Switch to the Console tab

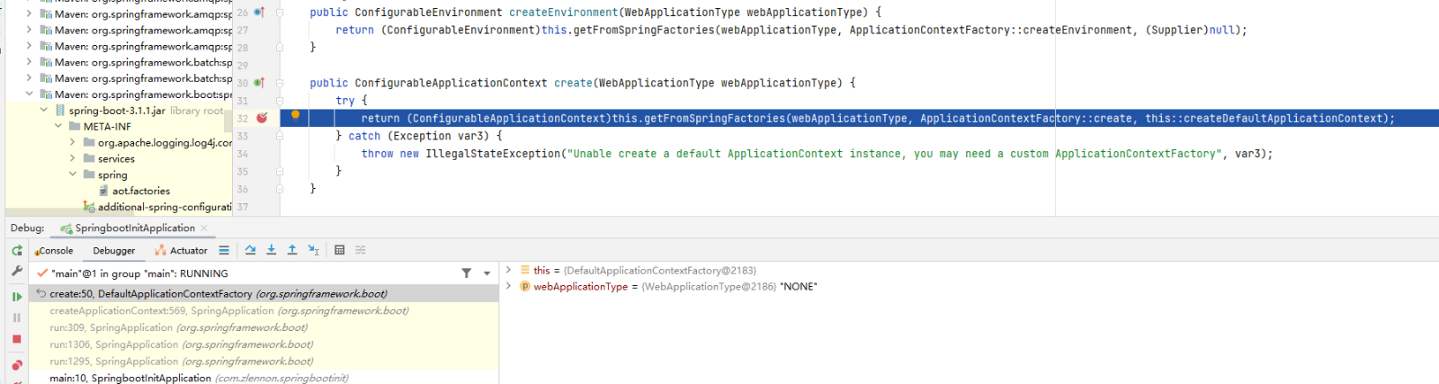(x=54, y=251)
